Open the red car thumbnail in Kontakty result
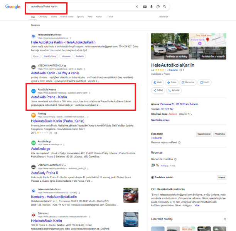This screenshot has height=231, width=236. pyautogui.click(x=131, y=195)
